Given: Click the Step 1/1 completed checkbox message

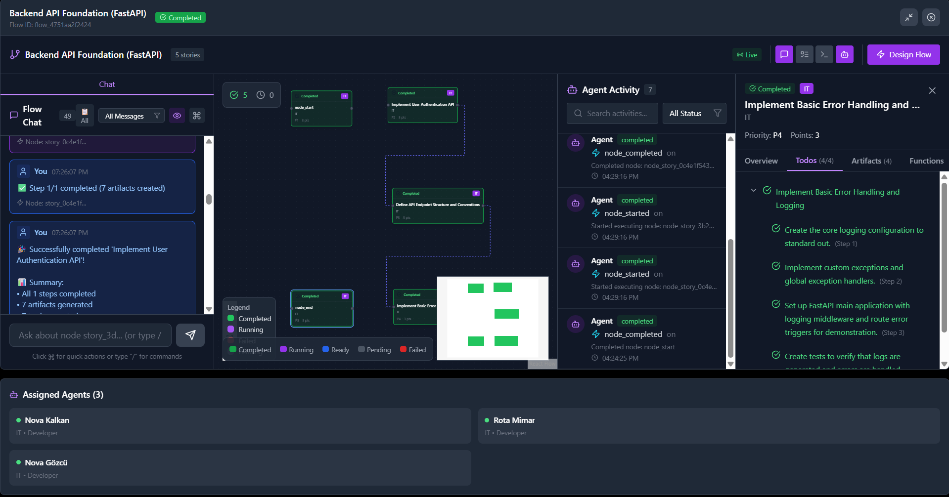Looking at the screenshot, I should coord(102,187).
